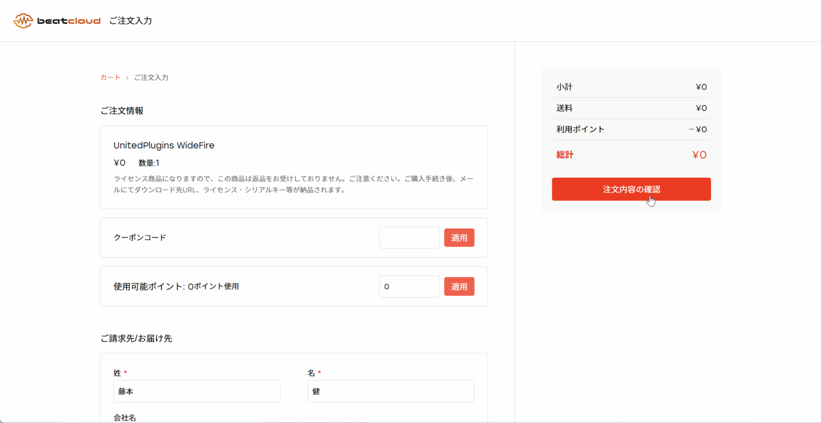
Task: Click the 小計 label in order summary
Action: [x=564, y=87]
